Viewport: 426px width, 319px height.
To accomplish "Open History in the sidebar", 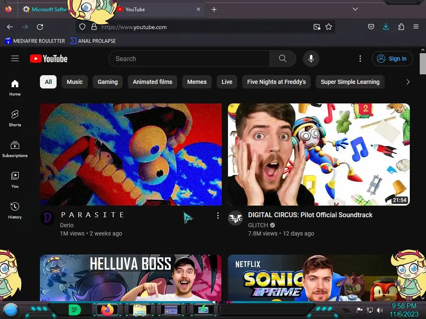I will point(15,211).
